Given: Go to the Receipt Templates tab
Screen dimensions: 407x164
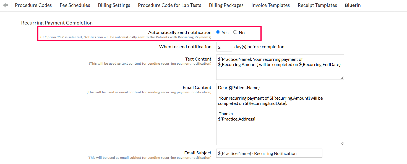Looking at the screenshot, I should pos(317,5).
